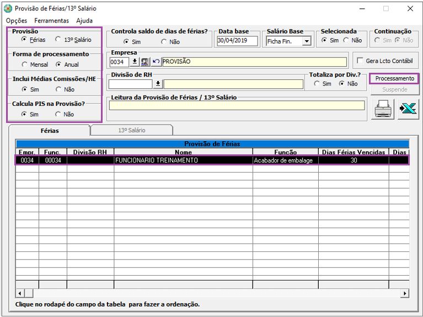The height and width of the screenshot is (317, 423).
Task: Click the Suspende button
Action: tap(395, 89)
